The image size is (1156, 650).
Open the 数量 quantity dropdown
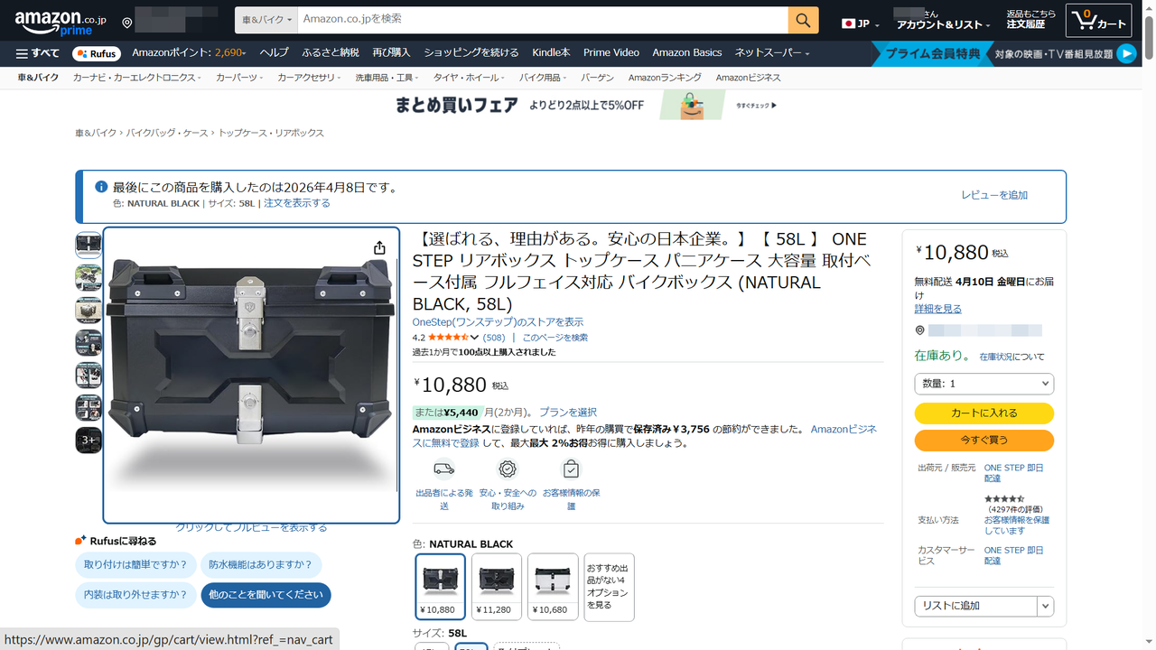coord(984,384)
